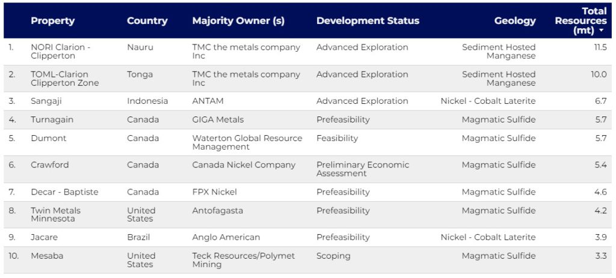
Task: Select the Geology column header
Action: (x=515, y=20)
